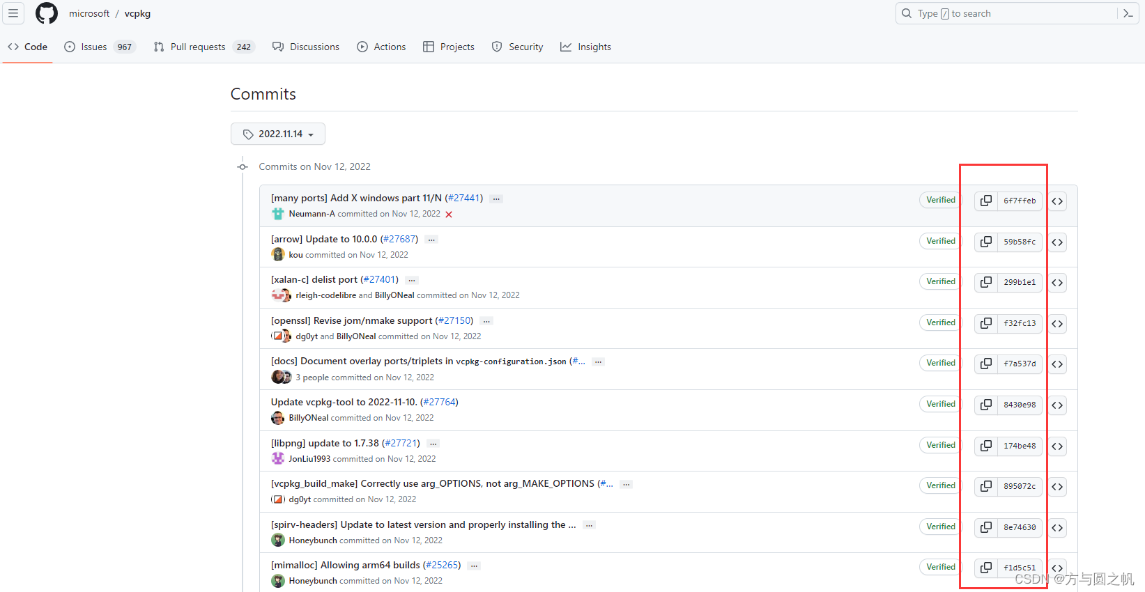
Task: Open kou author link on arrow commit
Action: point(296,255)
